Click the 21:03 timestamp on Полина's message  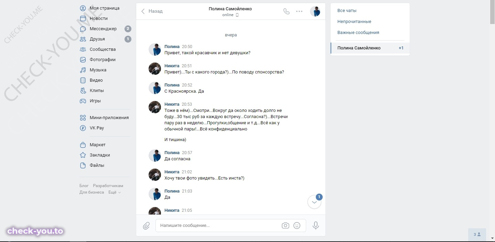click(187, 191)
